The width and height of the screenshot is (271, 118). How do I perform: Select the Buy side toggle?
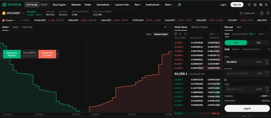coord(236,43)
